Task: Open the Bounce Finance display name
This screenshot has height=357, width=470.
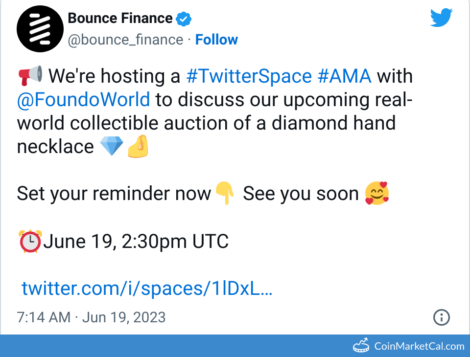Action: pos(120,19)
